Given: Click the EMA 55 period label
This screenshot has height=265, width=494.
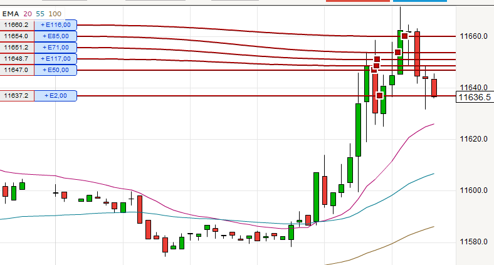Looking at the screenshot, I should pos(40,14).
